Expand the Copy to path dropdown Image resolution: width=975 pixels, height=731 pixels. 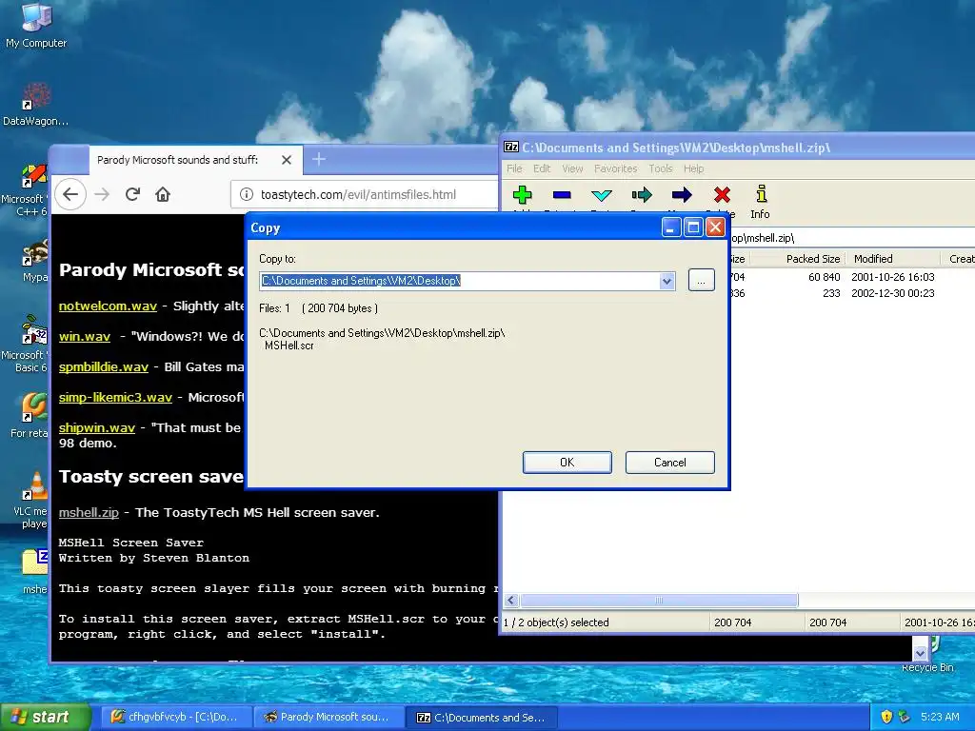click(667, 281)
